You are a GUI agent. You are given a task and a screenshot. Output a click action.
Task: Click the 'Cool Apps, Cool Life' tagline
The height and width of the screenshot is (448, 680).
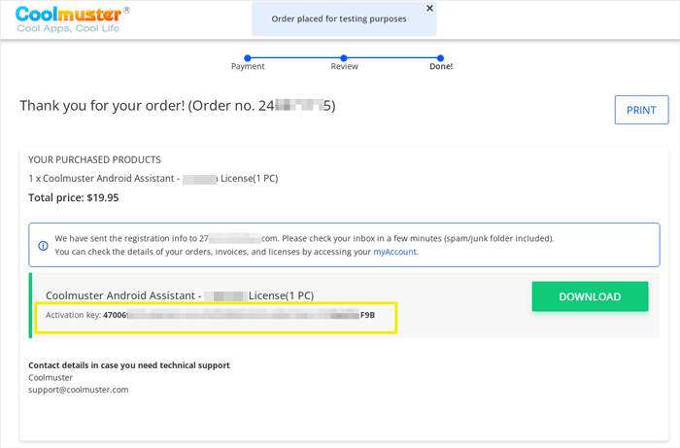click(68, 28)
